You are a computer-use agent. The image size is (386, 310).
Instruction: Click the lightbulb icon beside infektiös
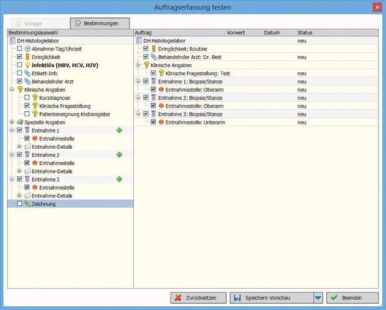click(27, 65)
